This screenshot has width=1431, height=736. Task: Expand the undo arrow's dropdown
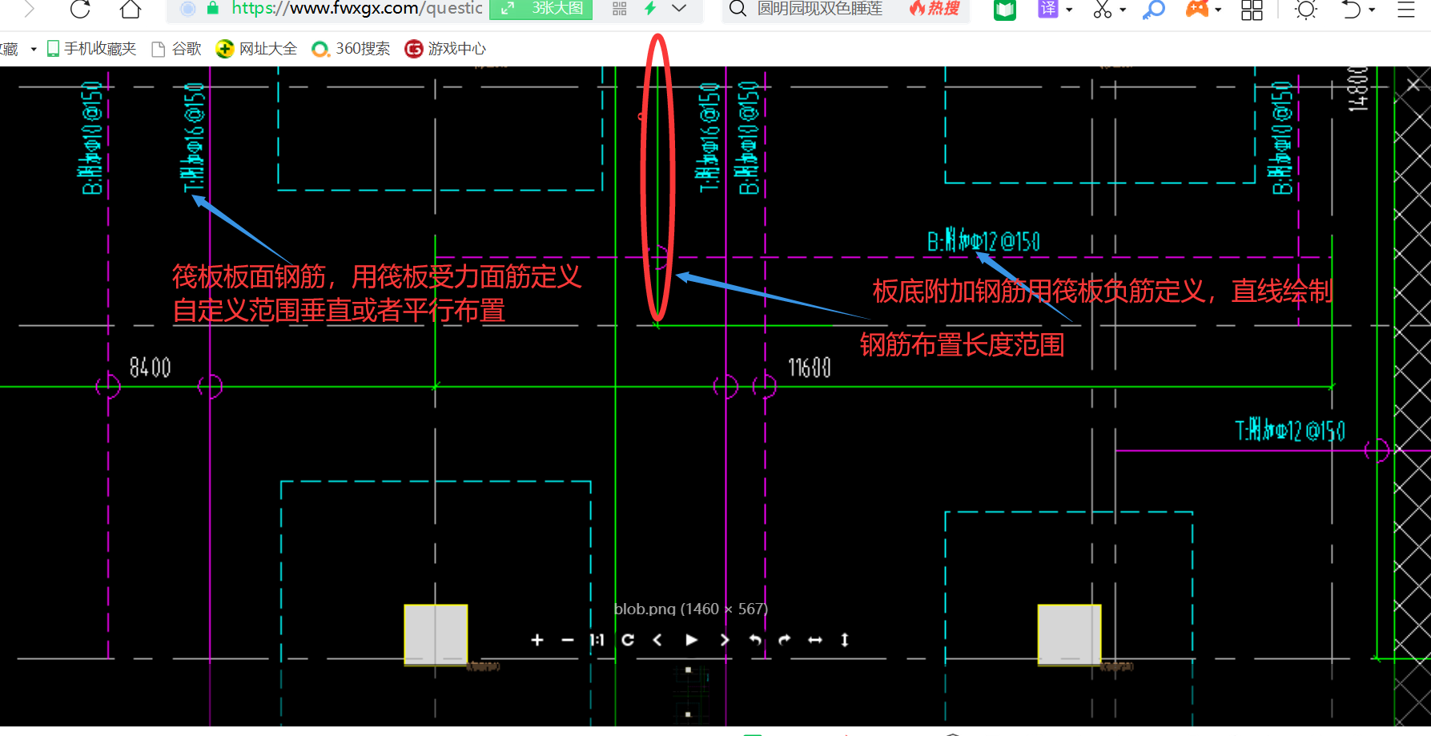coord(1372,10)
